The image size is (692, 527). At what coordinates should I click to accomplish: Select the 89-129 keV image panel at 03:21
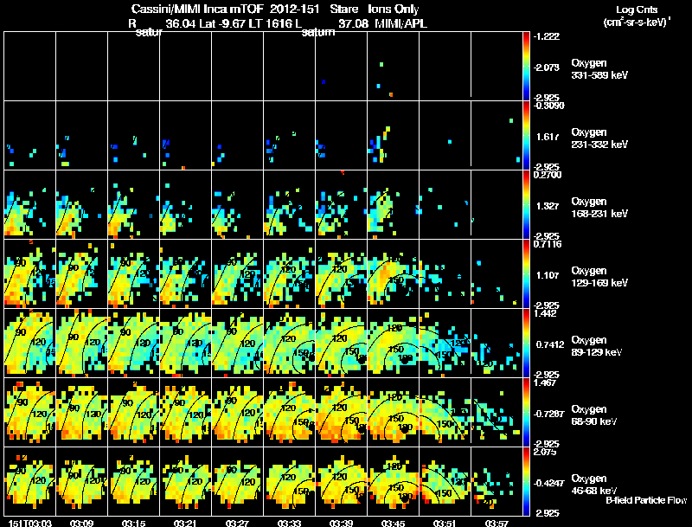coord(185,344)
